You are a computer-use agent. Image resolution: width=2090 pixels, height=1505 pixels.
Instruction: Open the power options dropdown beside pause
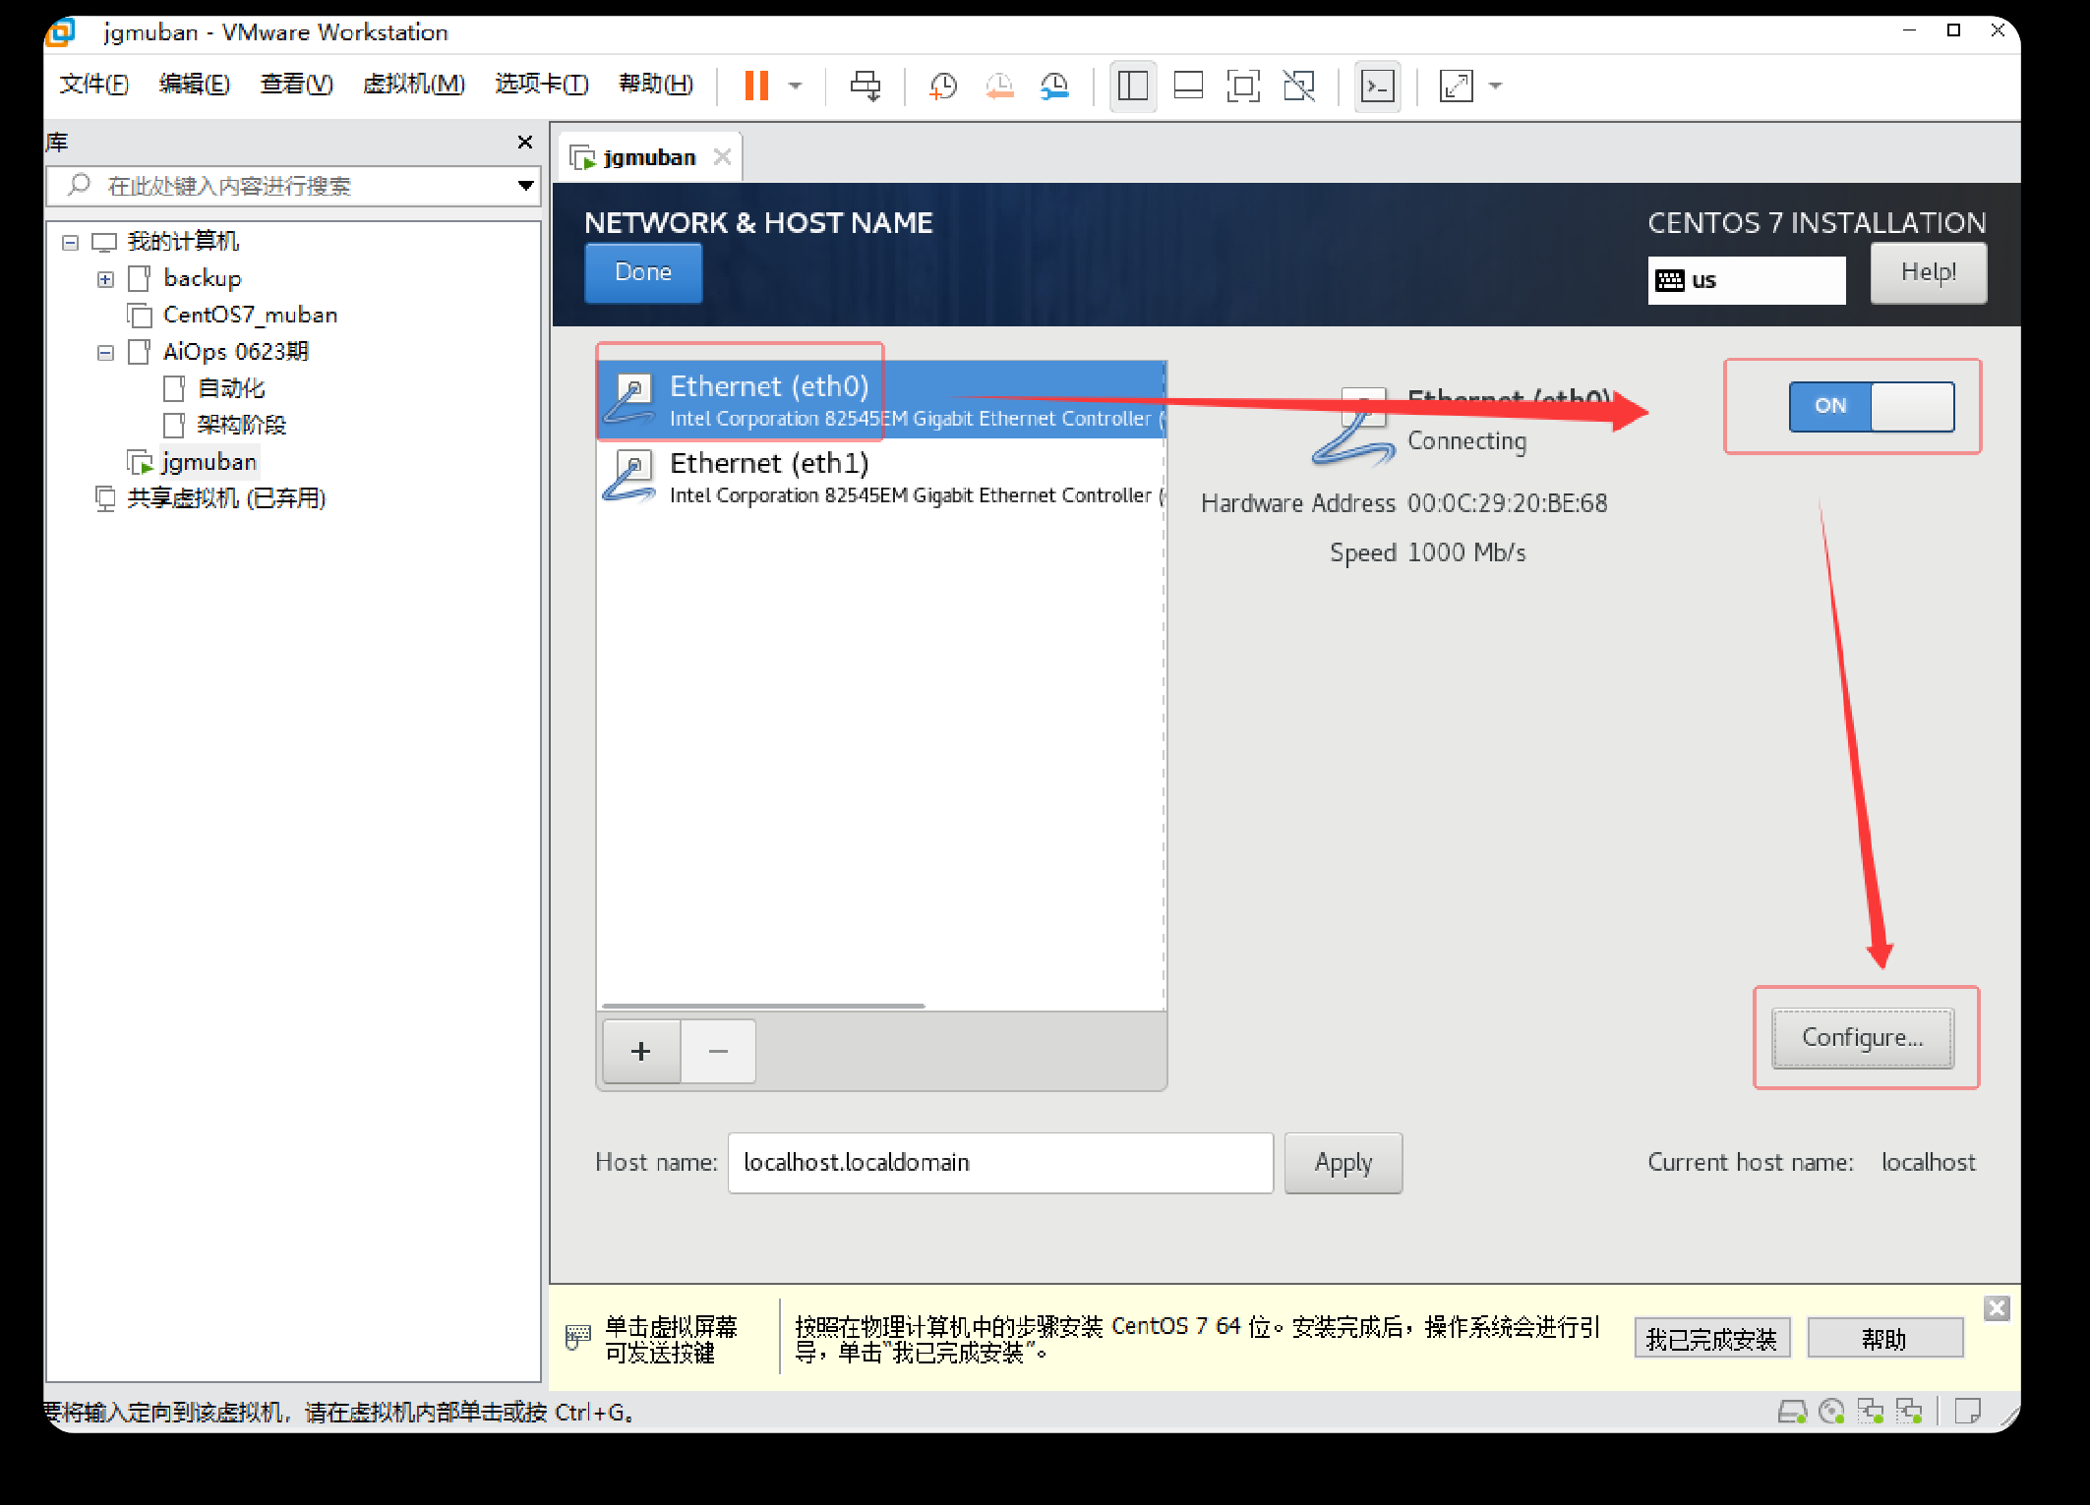click(796, 86)
